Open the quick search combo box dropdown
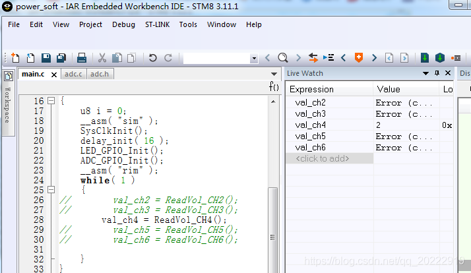471x273 pixels. tap(254, 58)
